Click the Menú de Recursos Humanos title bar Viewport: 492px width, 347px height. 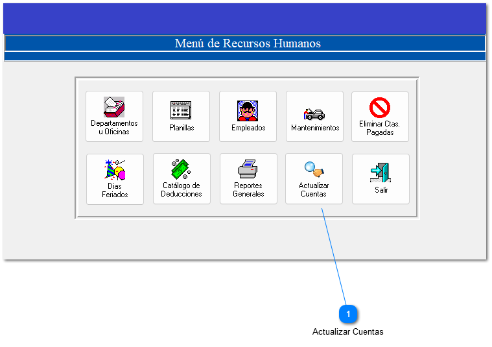pos(246,43)
